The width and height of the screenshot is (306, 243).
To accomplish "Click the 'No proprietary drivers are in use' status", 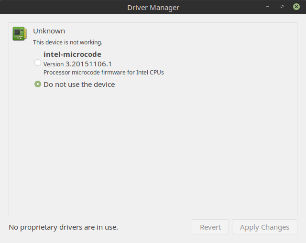I will (63, 227).
